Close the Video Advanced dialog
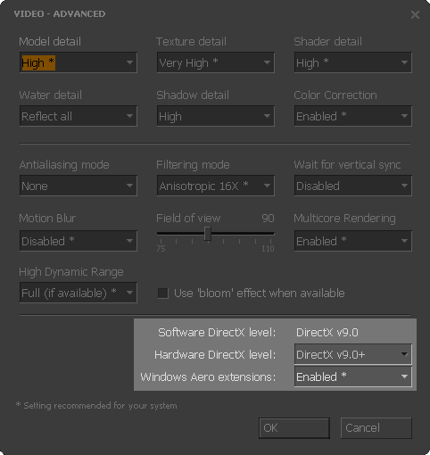430x455 pixels. click(x=415, y=14)
